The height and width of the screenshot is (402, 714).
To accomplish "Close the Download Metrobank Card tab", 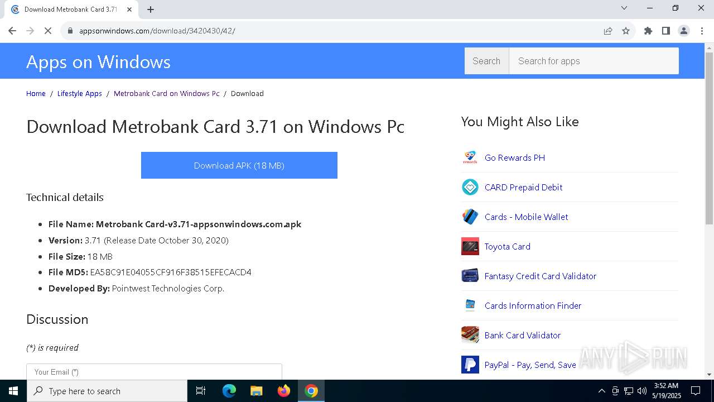I will pos(130,9).
